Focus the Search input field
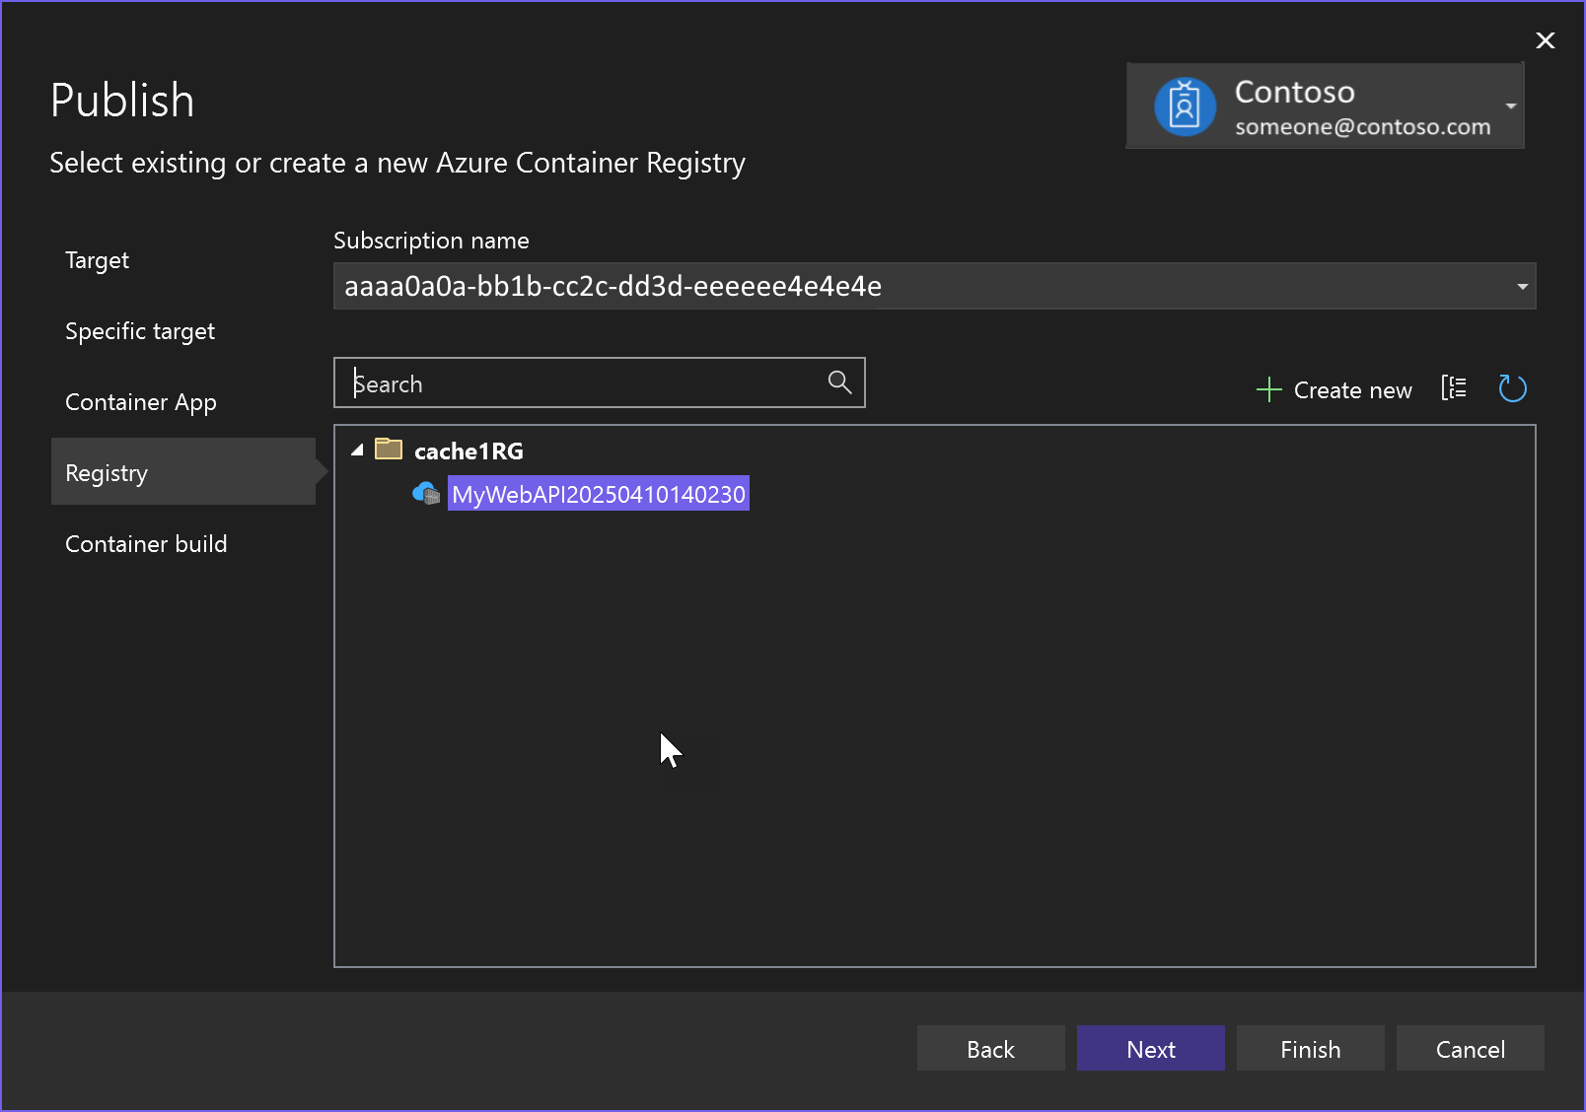1586x1112 pixels. (582, 383)
